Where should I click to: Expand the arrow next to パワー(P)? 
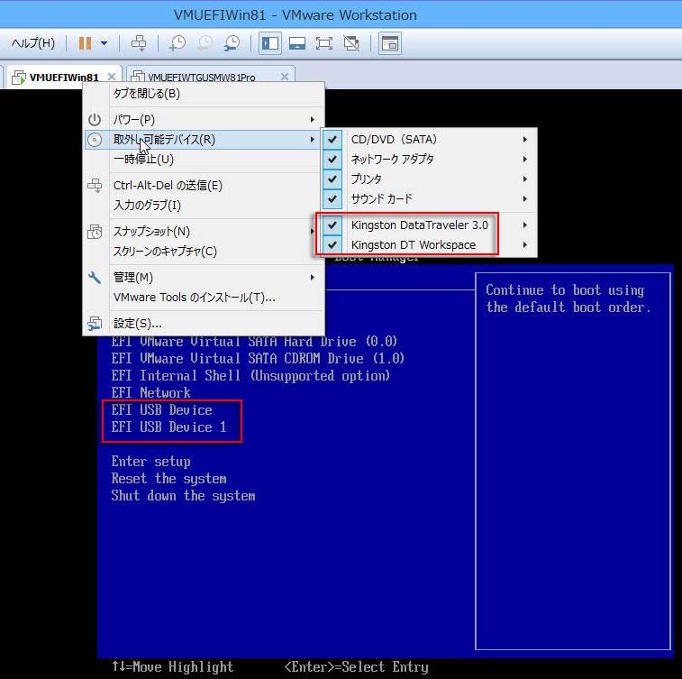(313, 119)
